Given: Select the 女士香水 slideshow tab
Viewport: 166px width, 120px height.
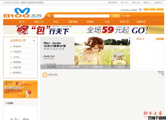Looking at the screenshot, I should pyautogui.click(x=52, y=67).
